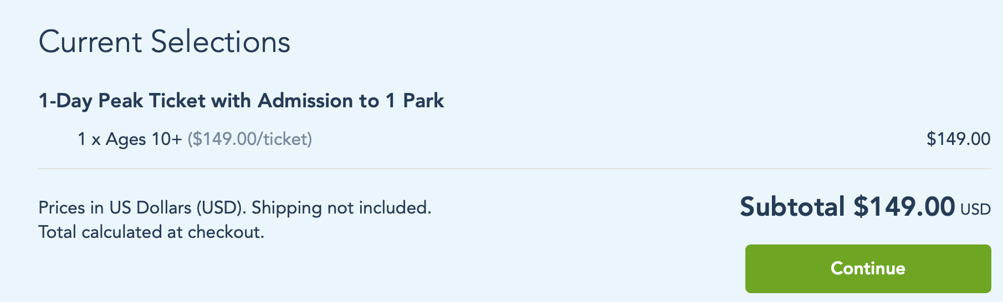Click the small USD label after subtotal

pos(975,210)
